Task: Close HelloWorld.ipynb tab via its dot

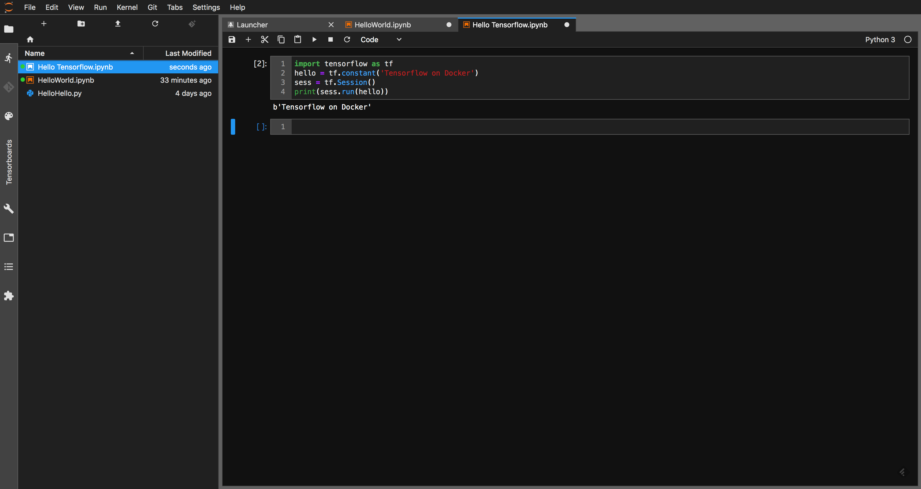Action: point(449,25)
